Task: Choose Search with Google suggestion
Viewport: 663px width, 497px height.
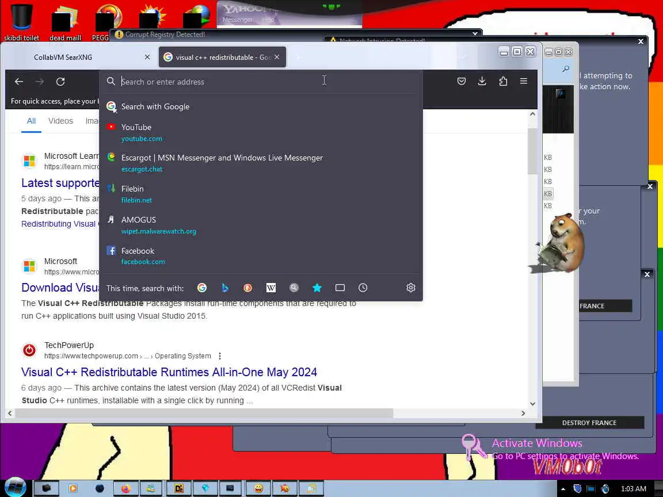Action: pyautogui.click(x=261, y=106)
